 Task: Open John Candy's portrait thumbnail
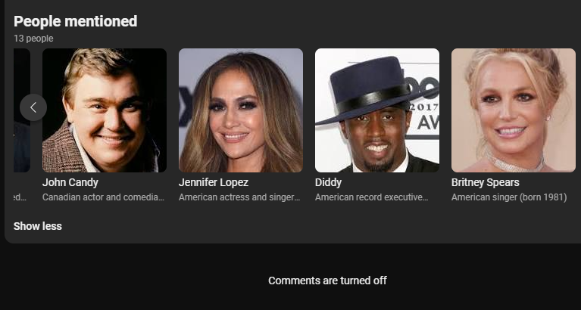105,110
